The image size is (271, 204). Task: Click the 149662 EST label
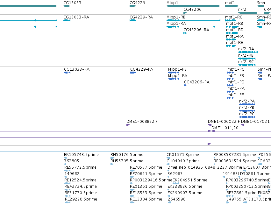tap(72, 174)
